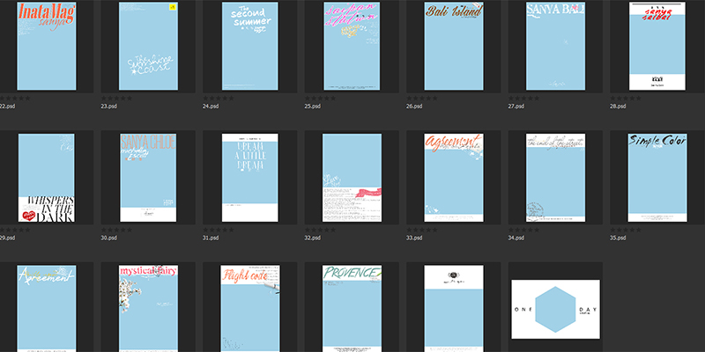
Task: Select the mystical fairy template thumbnail
Action: tap(148, 309)
